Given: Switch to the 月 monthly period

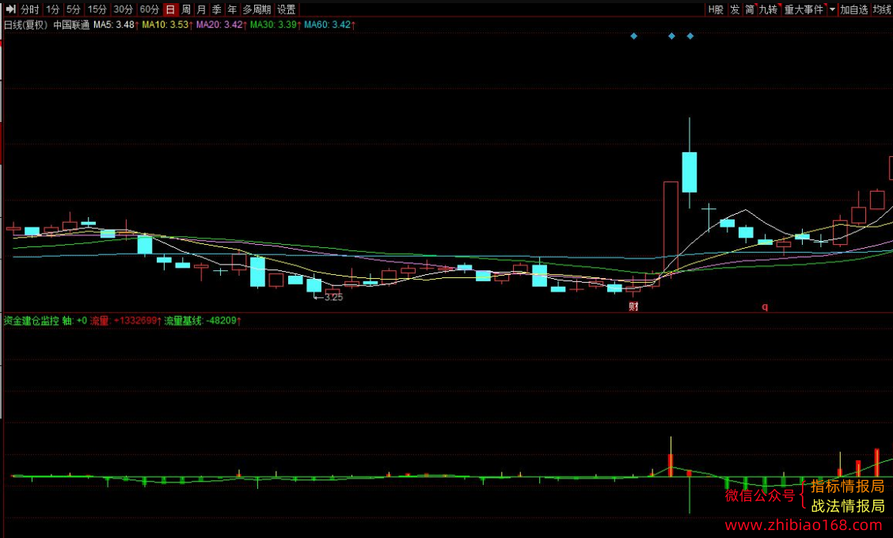Looking at the screenshot, I should (x=201, y=10).
